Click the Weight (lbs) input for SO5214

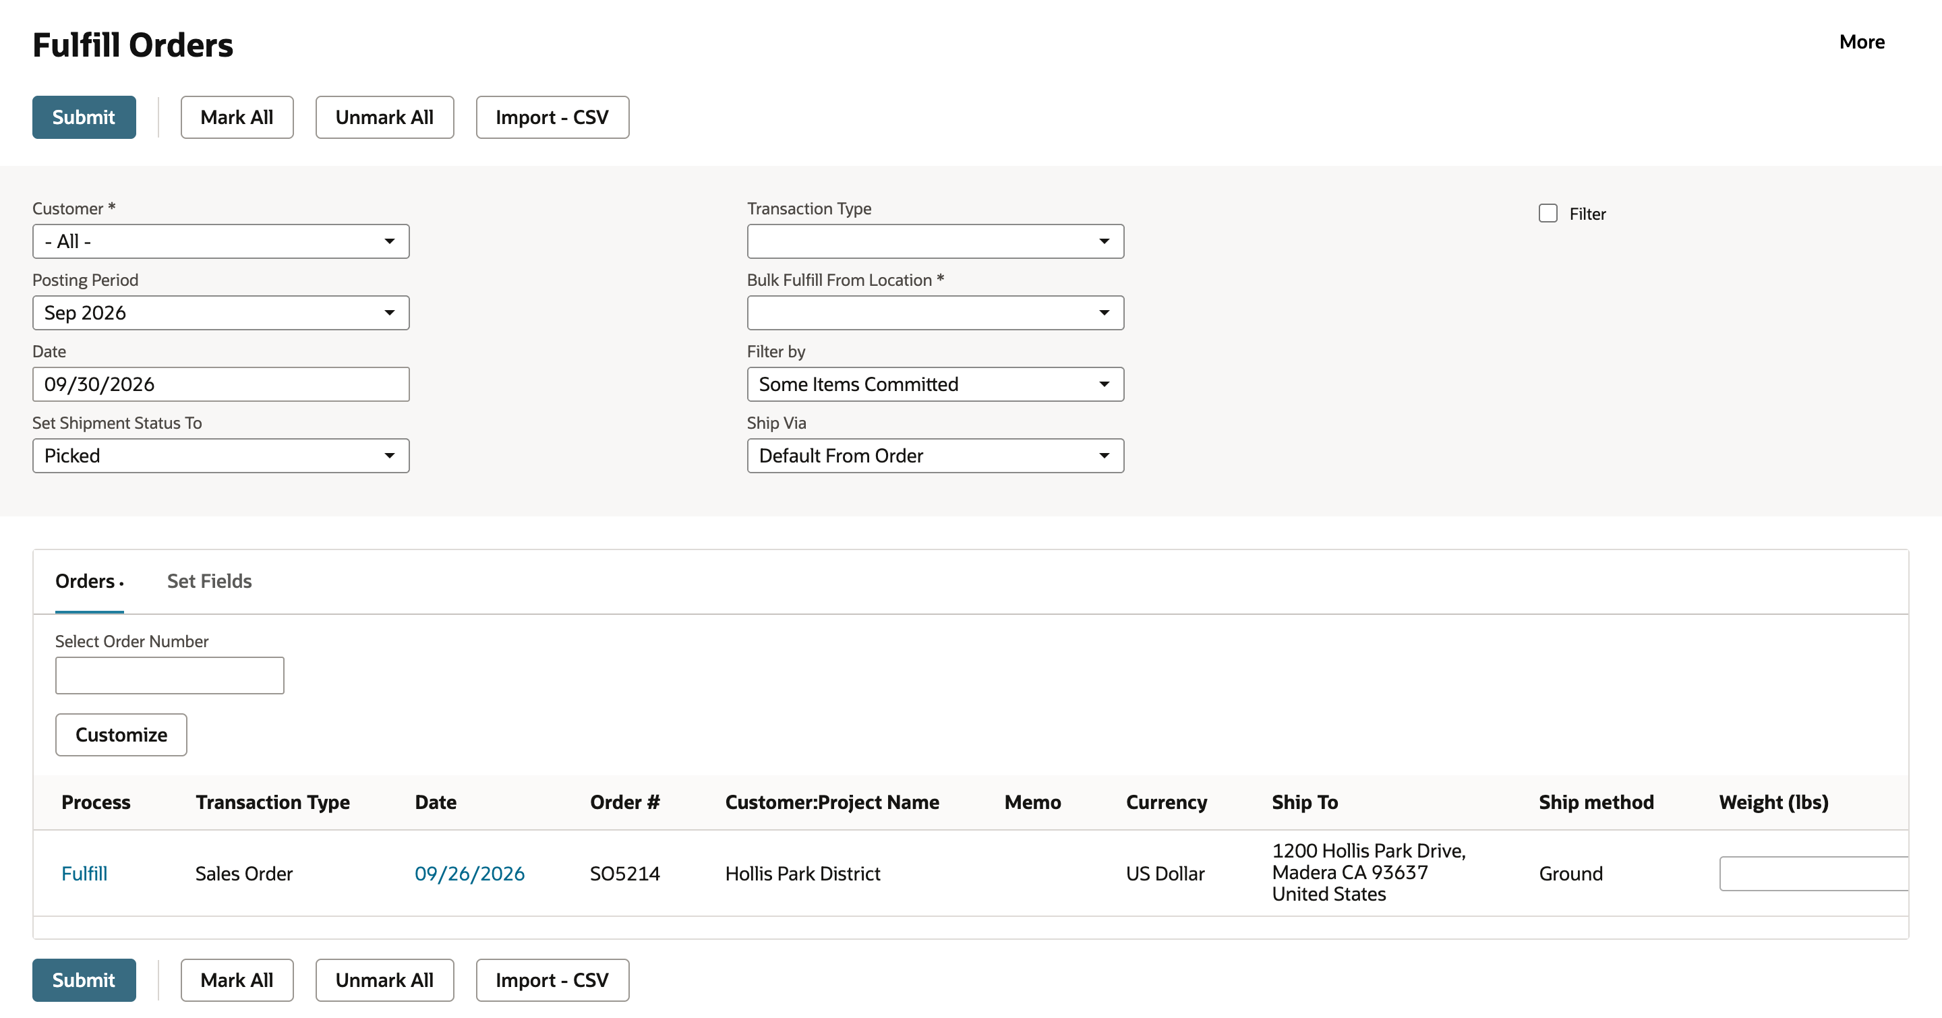(x=1813, y=873)
